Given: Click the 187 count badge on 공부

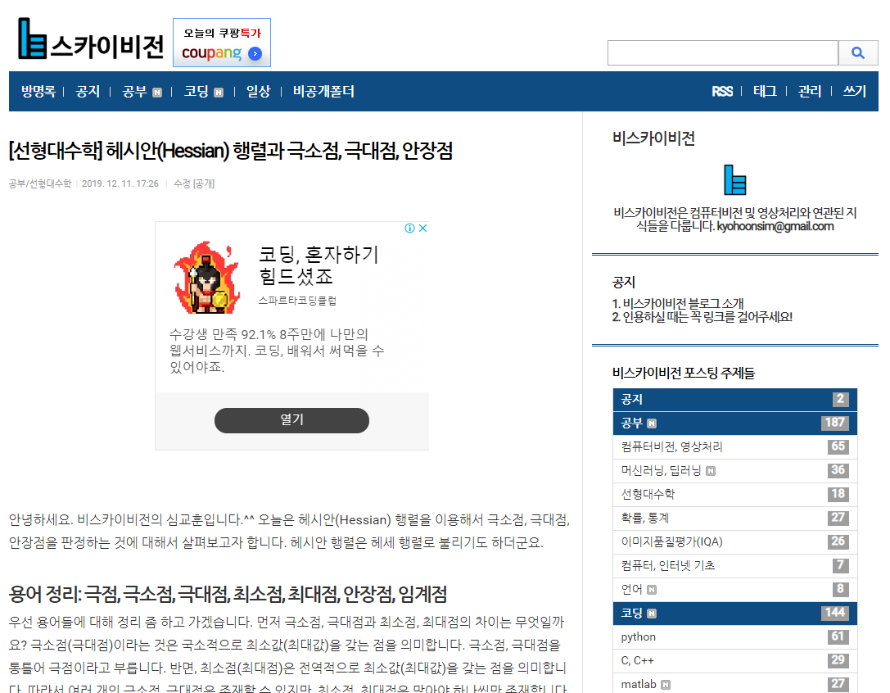Looking at the screenshot, I should pos(835,423).
